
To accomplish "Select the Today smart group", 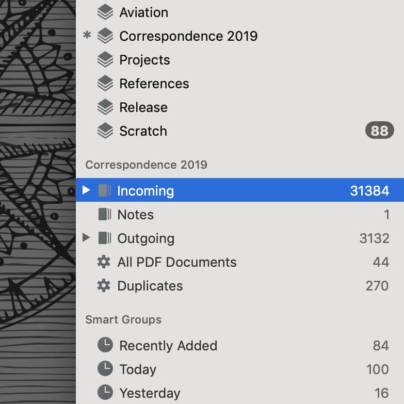I will 240,369.
